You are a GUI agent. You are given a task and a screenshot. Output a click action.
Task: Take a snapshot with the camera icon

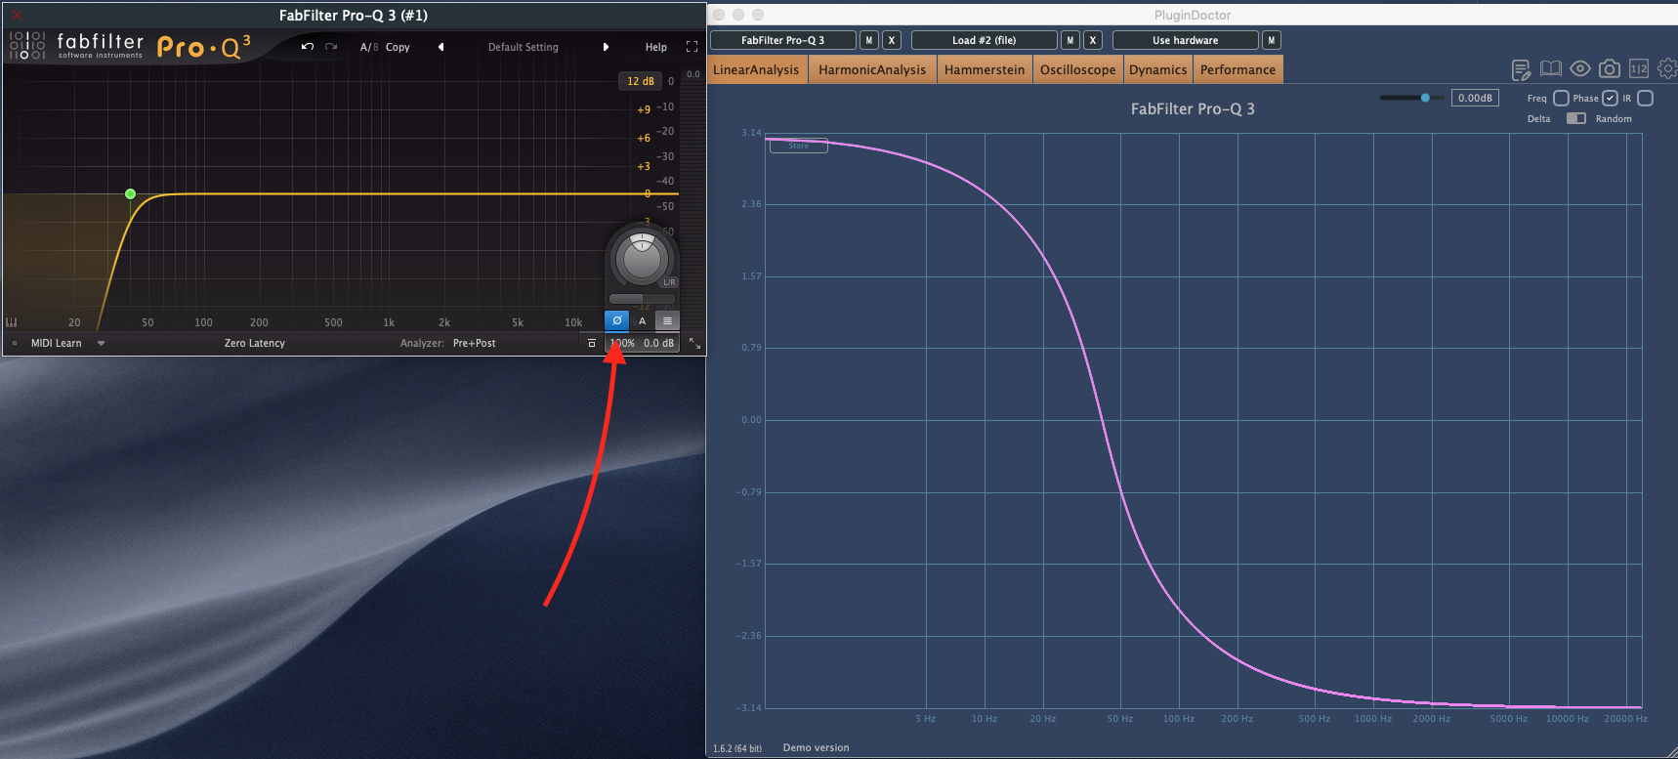click(x=1610, y=68)
